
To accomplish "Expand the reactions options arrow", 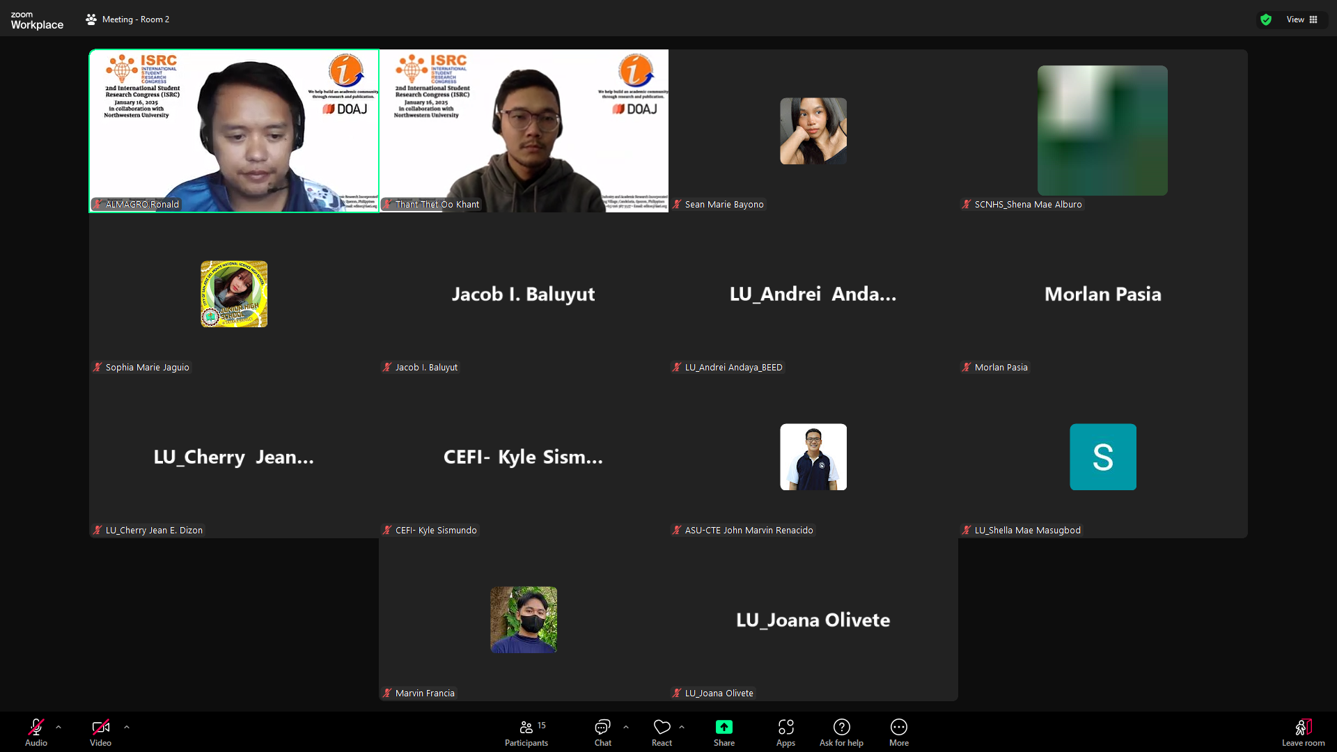I will pyautogui.click(x=682, y=727).
